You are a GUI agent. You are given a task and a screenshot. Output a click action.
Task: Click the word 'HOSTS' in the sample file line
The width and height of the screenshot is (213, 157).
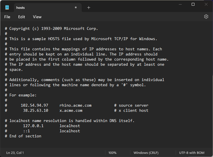(54, 39)
